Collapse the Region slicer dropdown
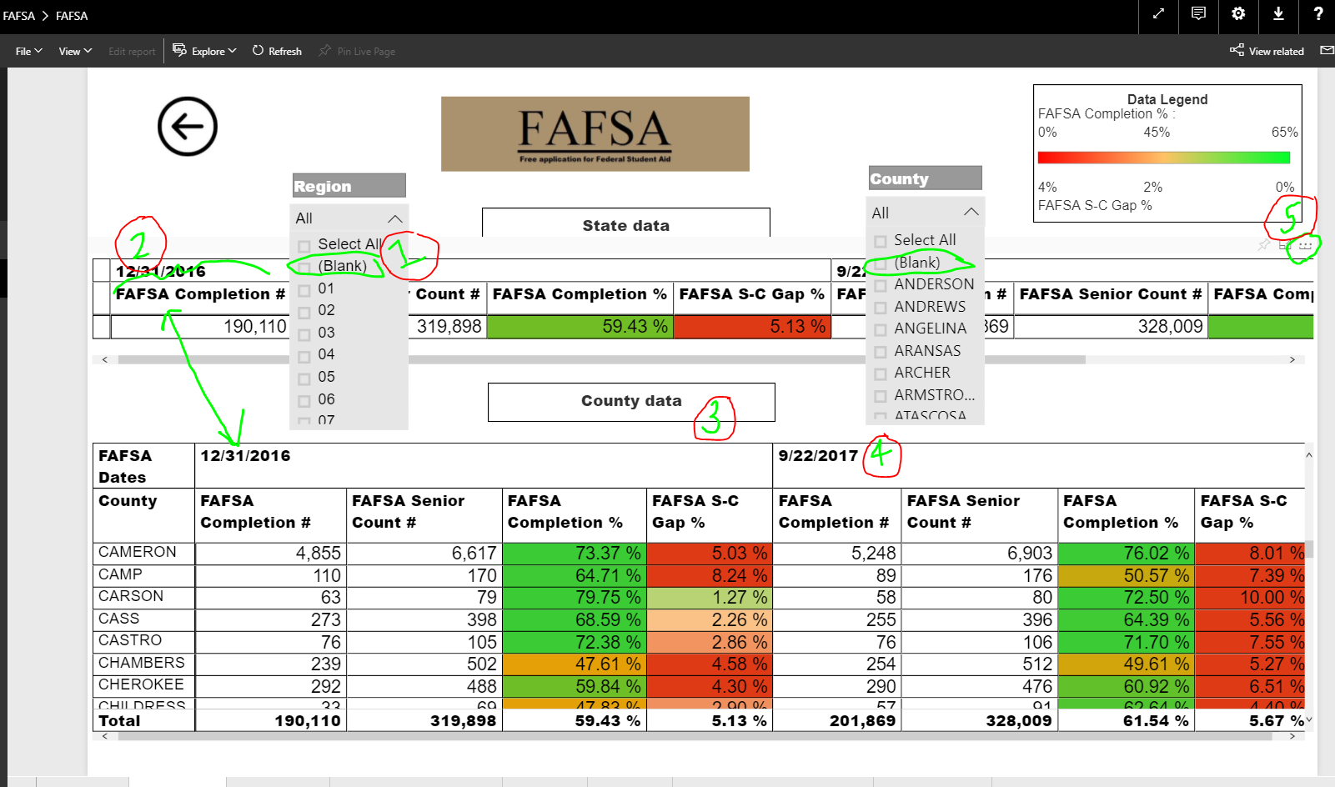1335x787 pixels. click(x=395, y=218)
